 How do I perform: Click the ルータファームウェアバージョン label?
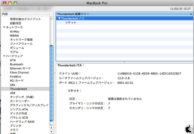tap(81, 78)
